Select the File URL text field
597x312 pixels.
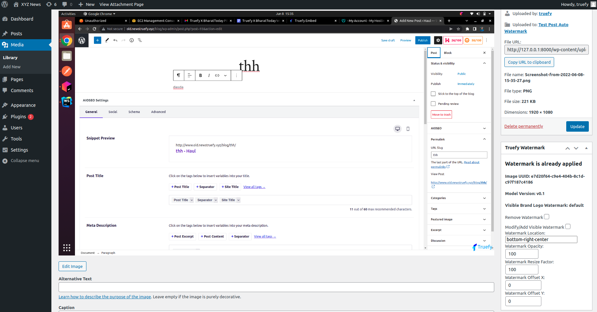click(546, 50)
